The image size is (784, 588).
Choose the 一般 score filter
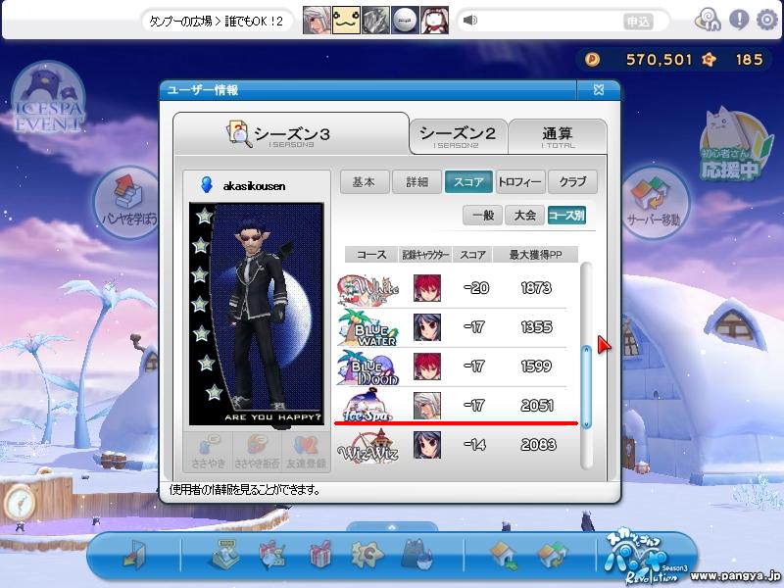[483, 216]
